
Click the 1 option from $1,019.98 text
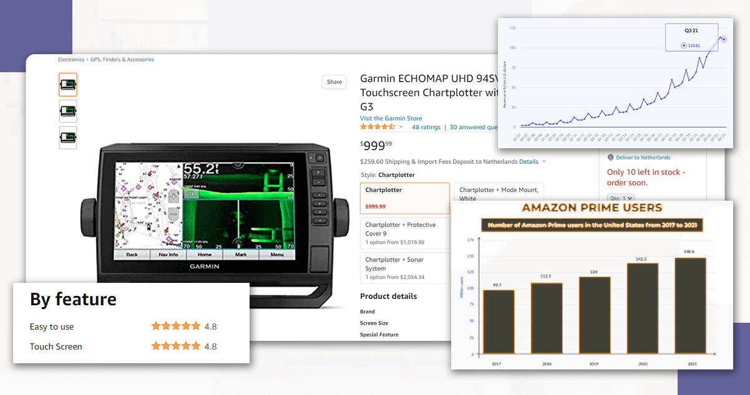pyautogui.click(x=394, y=242)
